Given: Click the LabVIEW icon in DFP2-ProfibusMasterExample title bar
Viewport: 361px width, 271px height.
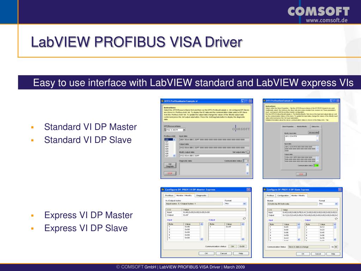Looking at the screenshot, I should coord(163,101).
